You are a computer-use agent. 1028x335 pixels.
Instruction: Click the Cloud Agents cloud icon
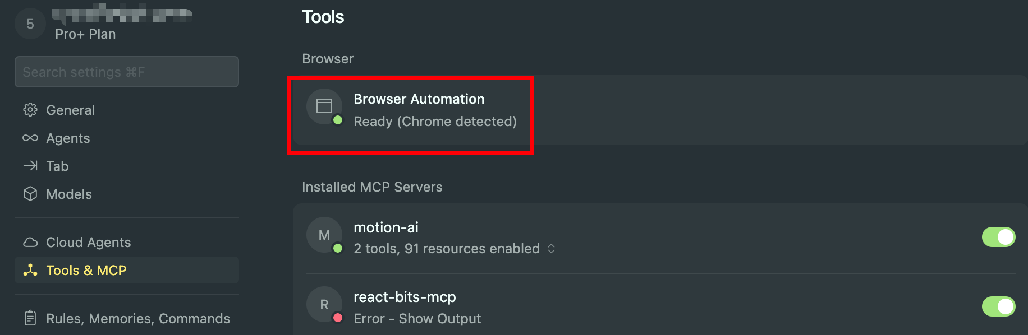(30, 242)
